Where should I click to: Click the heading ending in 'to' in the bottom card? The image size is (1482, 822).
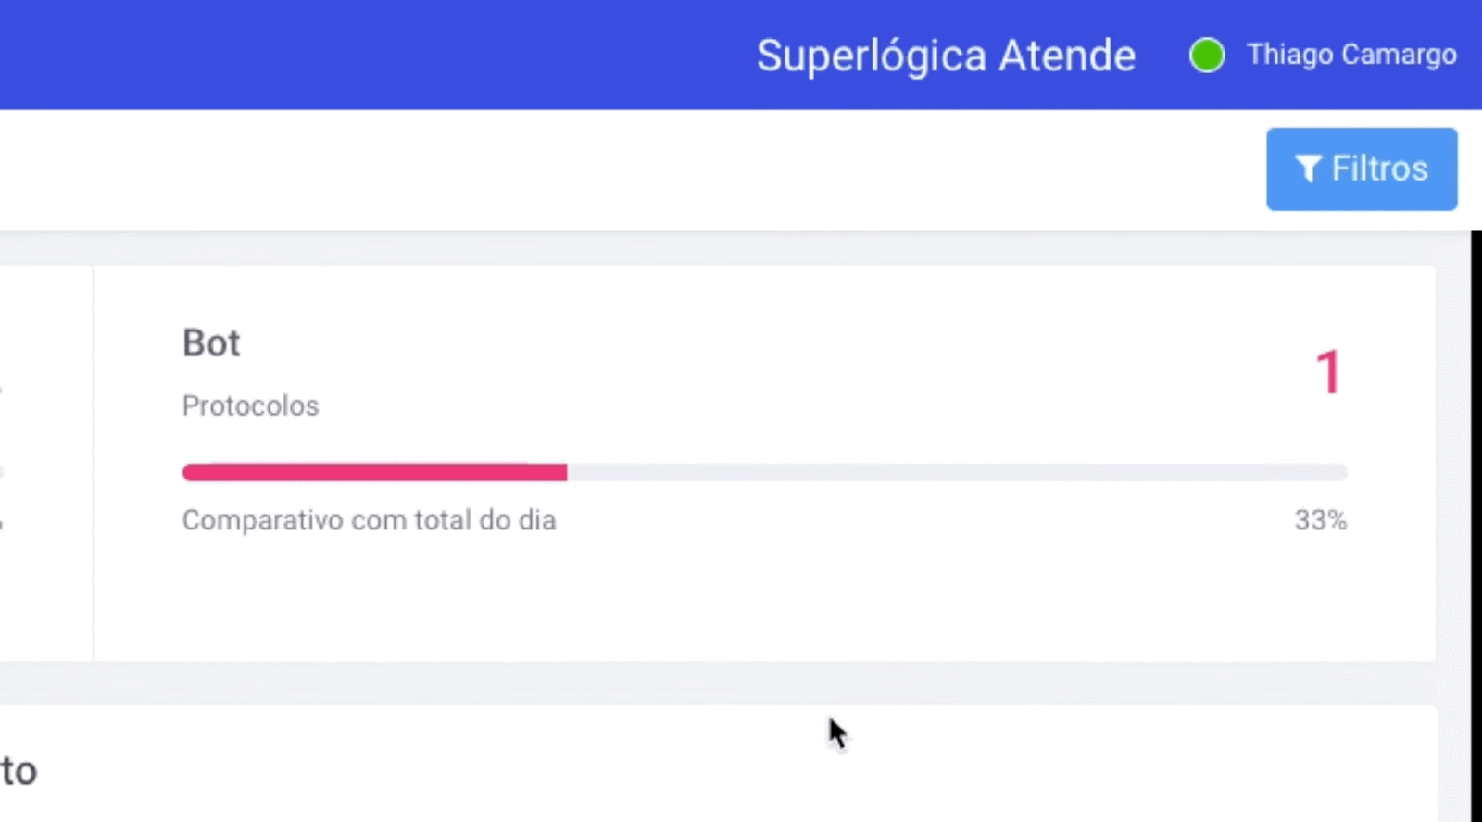(x=19, y=771)
